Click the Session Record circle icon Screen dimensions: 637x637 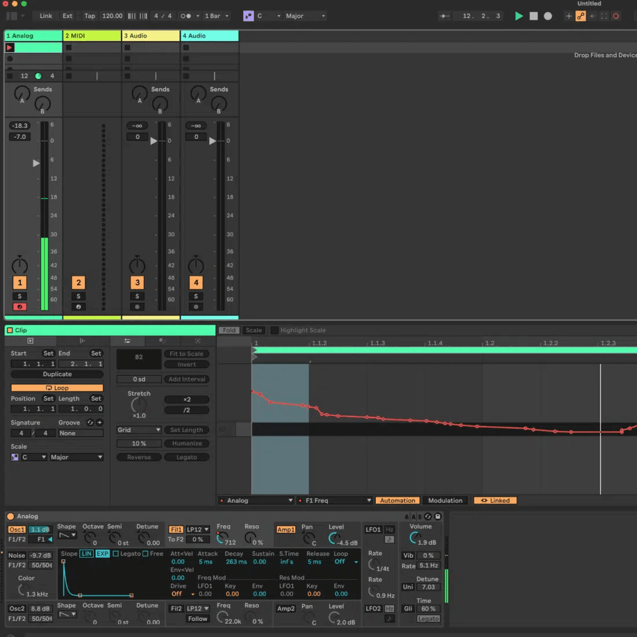coord(616,16)
